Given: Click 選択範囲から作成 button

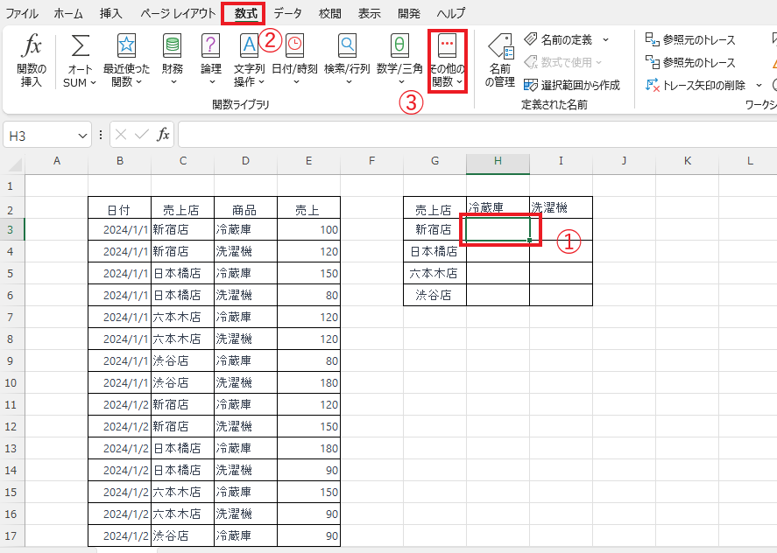Looking at the screenshot, I should [x=572, y=85].
